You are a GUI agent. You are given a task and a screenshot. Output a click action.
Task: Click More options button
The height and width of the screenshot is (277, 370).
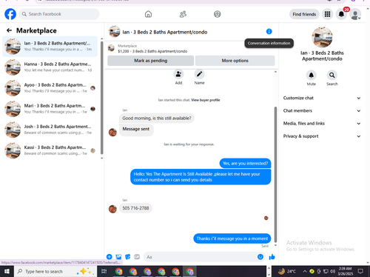point(235,61)
